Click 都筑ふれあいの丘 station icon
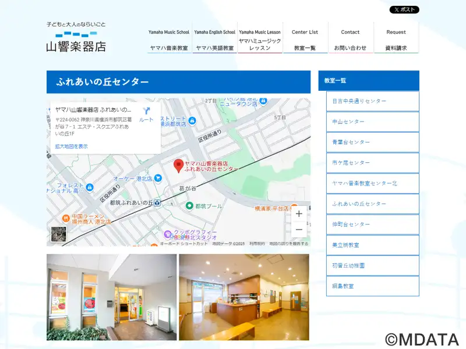This screenshot has height=349, width=466. (x=157, y=203)
